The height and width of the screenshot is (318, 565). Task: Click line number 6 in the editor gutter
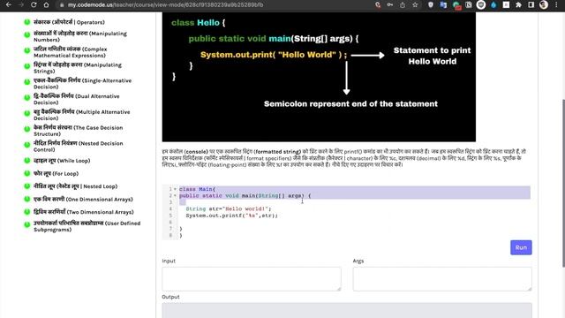[170, 222]
